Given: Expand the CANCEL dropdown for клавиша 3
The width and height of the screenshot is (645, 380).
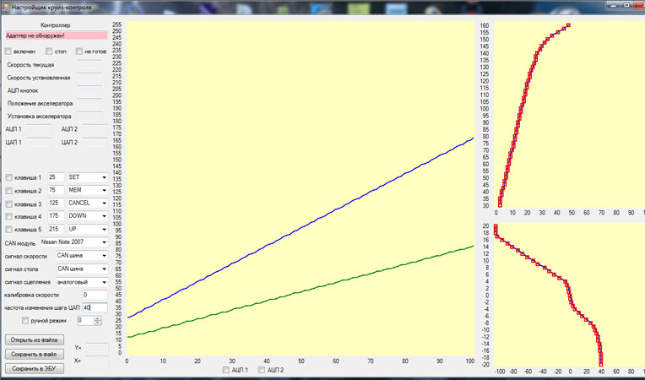Looking at the screenshot, I should click(x=104, y=204).
